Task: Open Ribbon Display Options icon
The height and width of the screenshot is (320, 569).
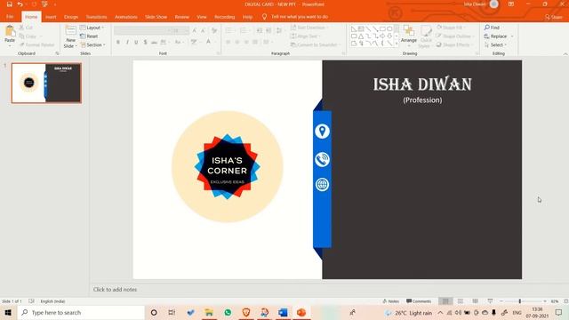Action: click(x=511, y=4)
